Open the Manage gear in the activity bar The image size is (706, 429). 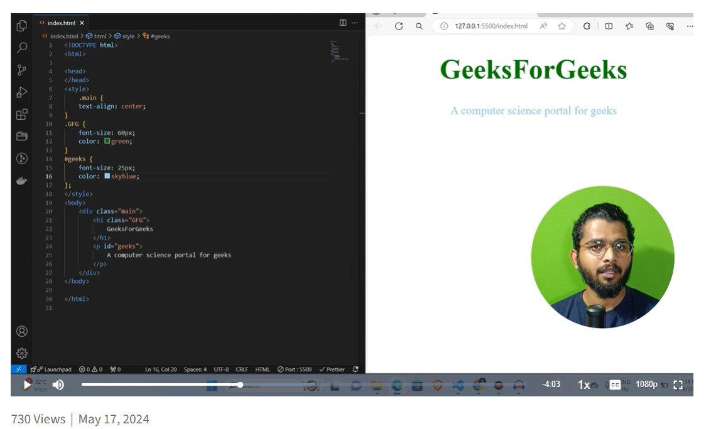click(x=21, y=354)
